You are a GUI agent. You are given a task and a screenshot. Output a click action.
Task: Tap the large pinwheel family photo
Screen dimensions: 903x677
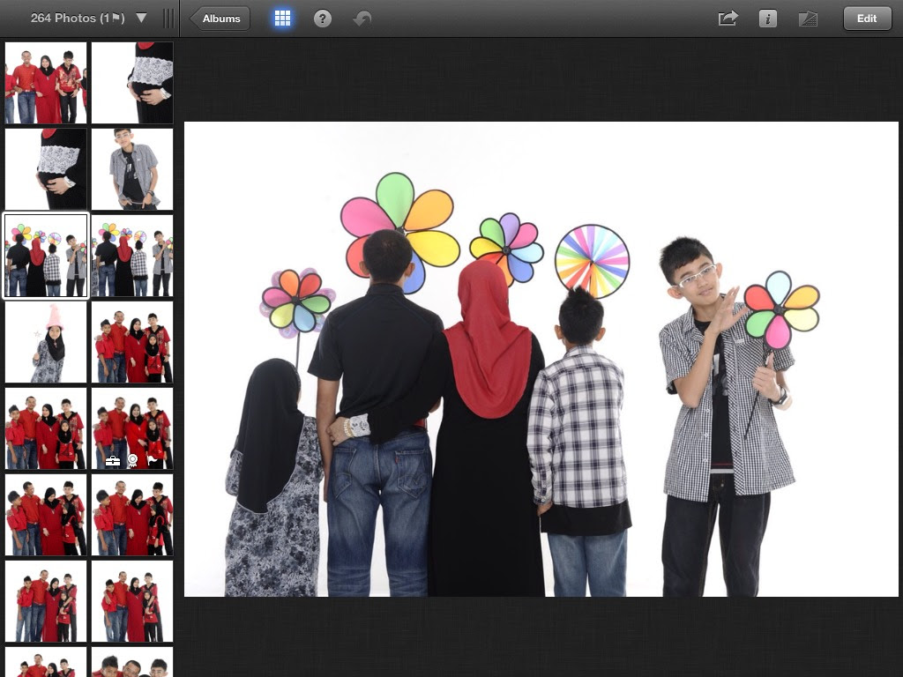541,359
